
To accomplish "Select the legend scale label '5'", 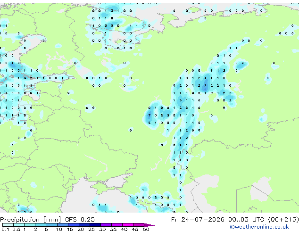I will click(46, 229).
